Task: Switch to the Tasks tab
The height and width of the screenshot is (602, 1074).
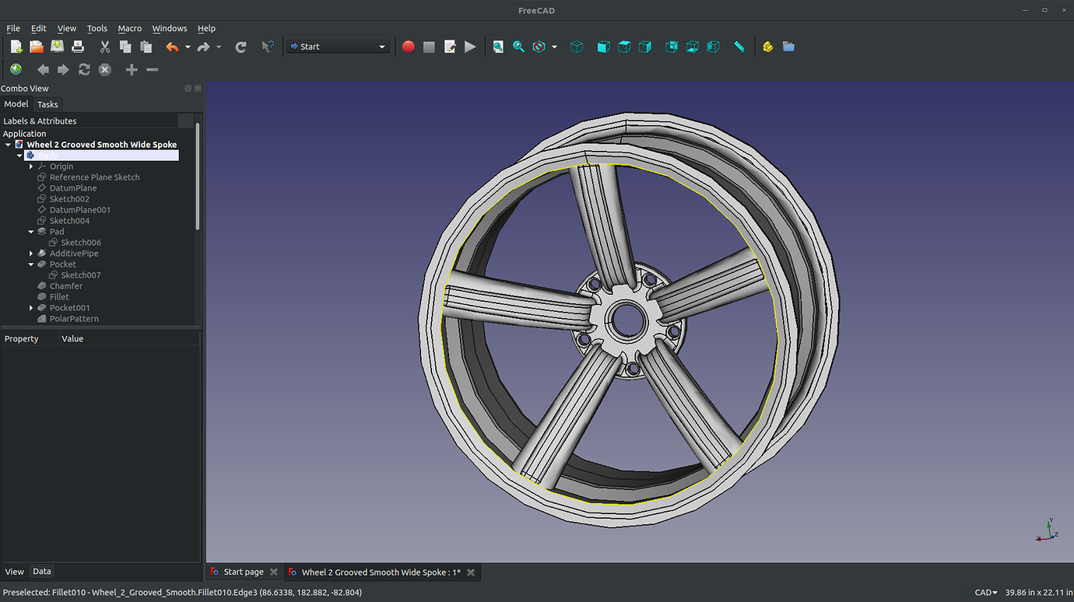Action: (x=47, y=104)
